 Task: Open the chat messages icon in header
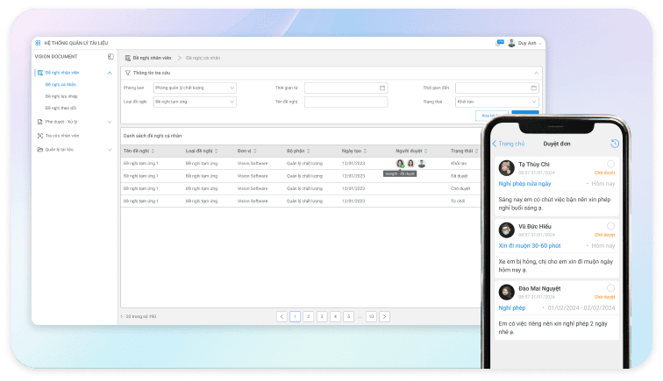pos(500,42)
